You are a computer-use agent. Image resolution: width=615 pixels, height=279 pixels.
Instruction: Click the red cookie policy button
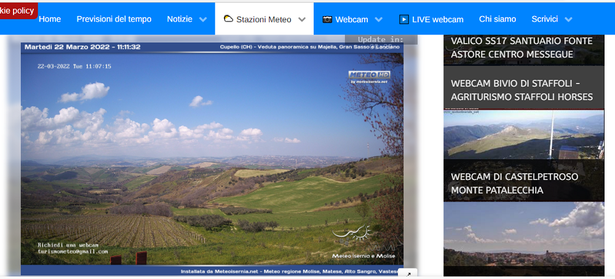click(x=18, y=10)
